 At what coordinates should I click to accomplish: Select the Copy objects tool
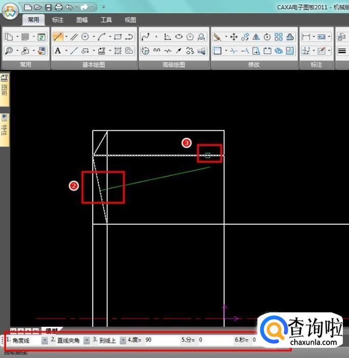point(245,37)
